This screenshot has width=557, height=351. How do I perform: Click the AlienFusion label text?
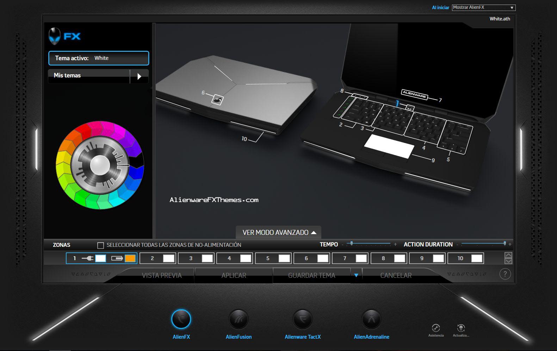[x=239, y=337]
